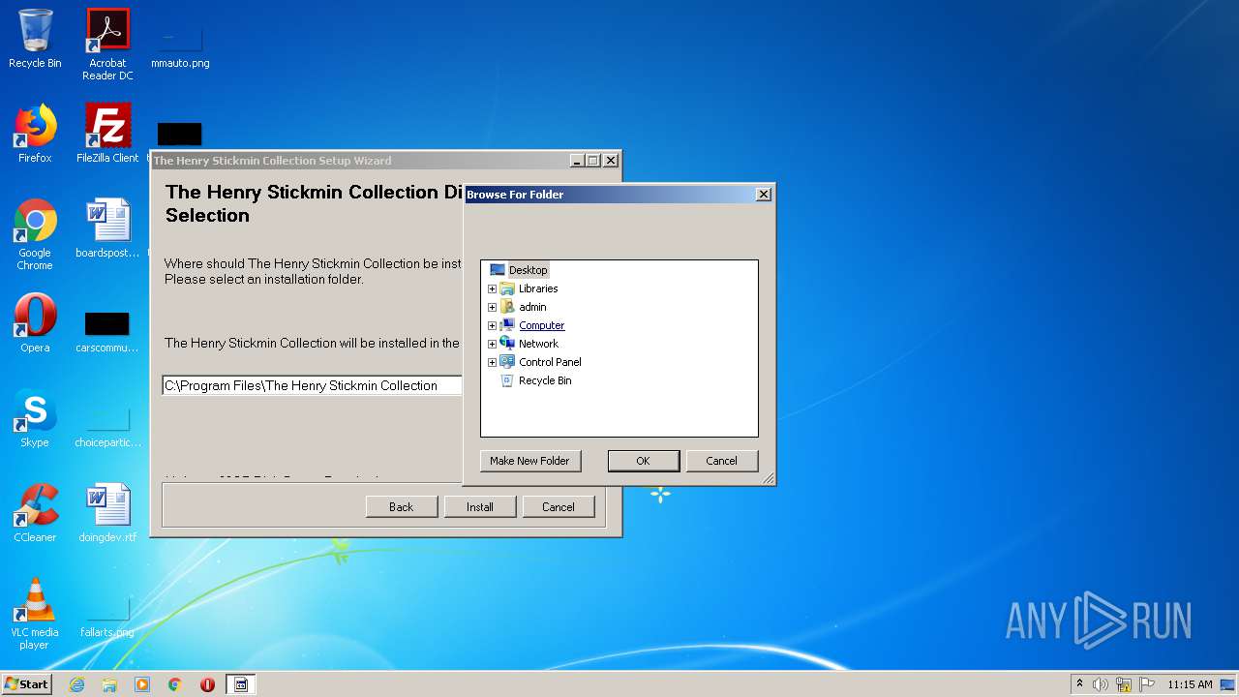Image resolution: width=1239 pixels, height=697 pixels.
Task: Close the Browse For Folder dialog
Action: (x=763, y=194)
